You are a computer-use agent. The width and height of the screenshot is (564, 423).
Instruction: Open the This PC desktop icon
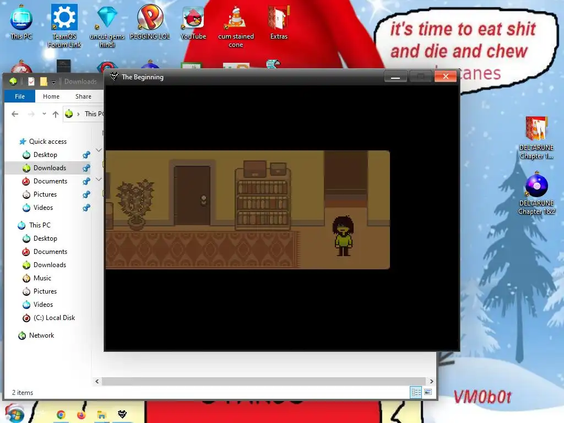[x=21, y=21]
